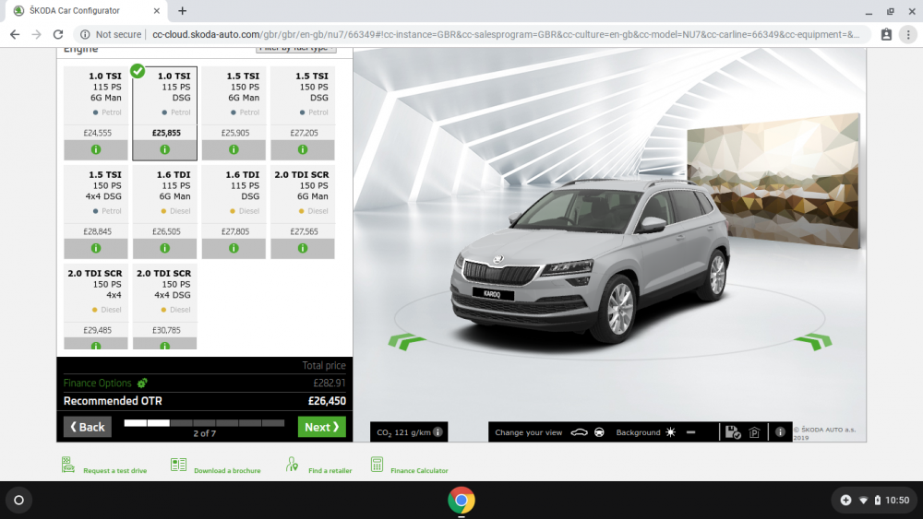This screenshot has height=519, width=923.
Task: Open the ChromeOS launcher
Action: pos(18,501)
